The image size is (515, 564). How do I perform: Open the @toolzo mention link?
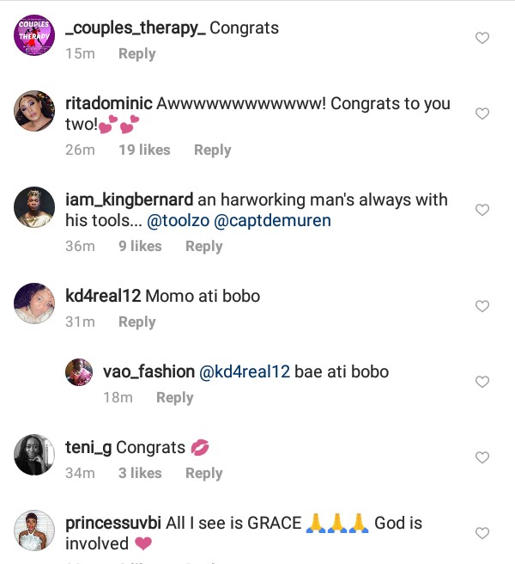(177, 221)
